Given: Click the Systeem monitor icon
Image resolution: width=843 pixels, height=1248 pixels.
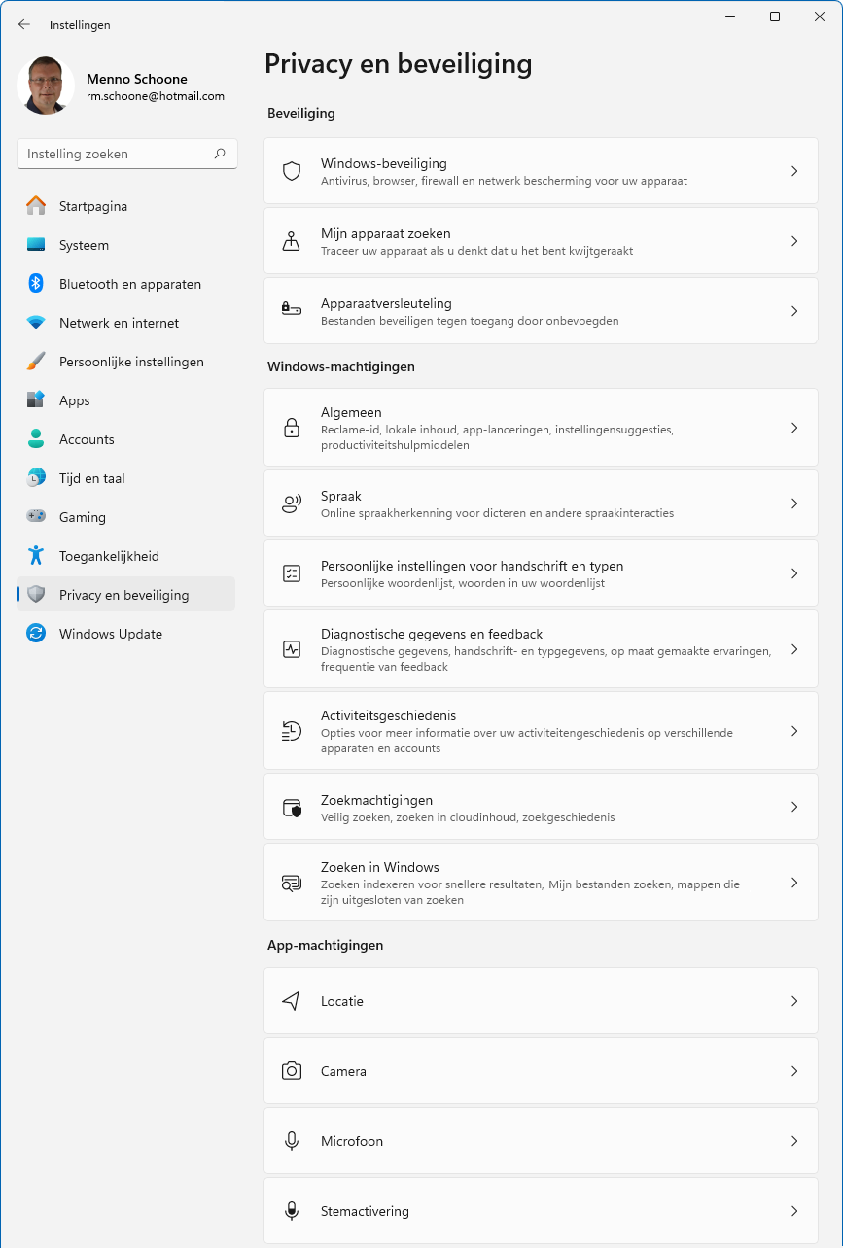Looking at the screenshot, I should (x=36, y=245).
